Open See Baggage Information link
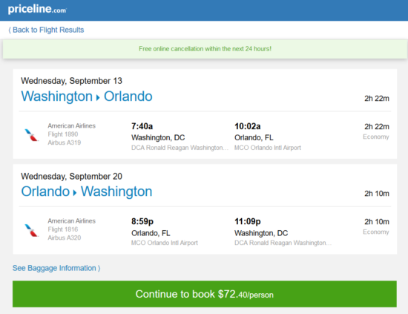 pyautogui.click(x=56, y=268)
